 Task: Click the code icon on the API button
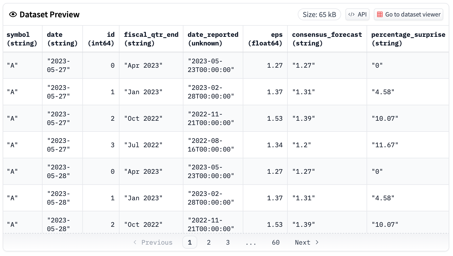(x=351, y=14)
